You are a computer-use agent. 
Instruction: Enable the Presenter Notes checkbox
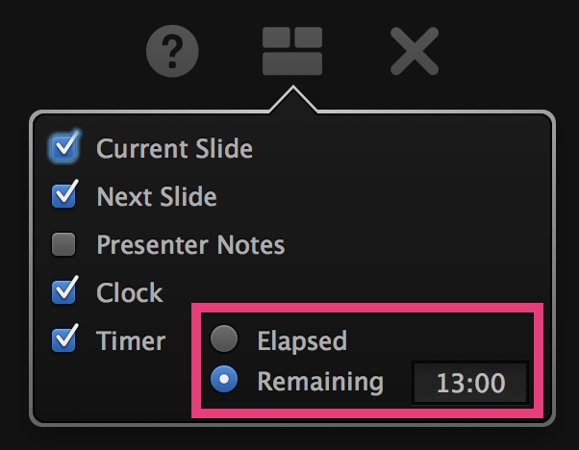pos(64,244)
